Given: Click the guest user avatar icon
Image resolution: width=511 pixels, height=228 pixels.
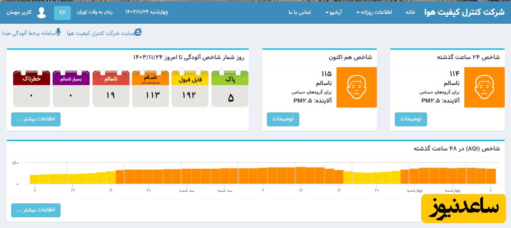Looking at the screenshot, I should [41, 13].
